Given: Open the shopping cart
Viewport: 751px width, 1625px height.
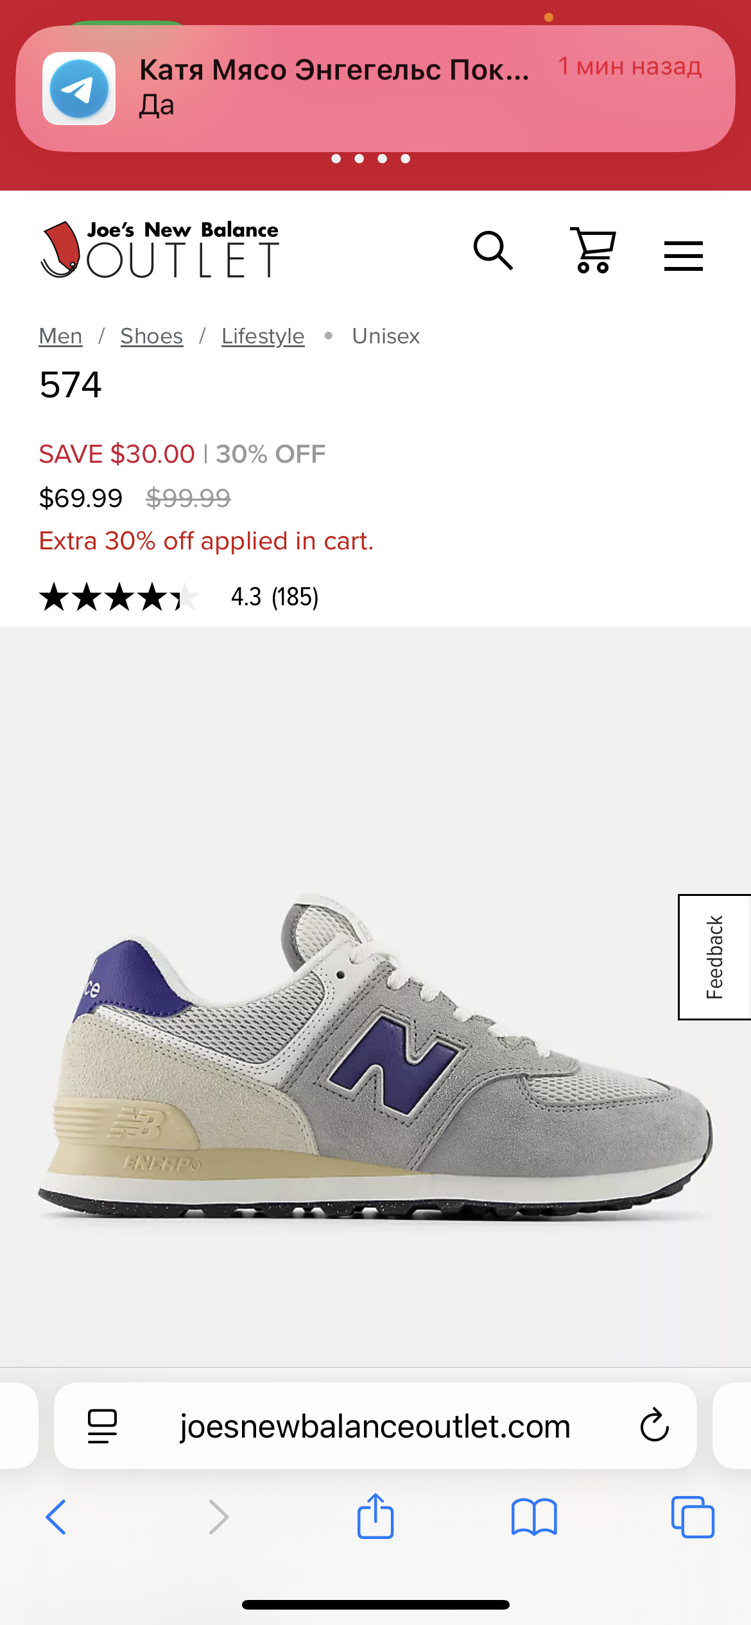Looking at the screenshot, I should pos(593,251).
